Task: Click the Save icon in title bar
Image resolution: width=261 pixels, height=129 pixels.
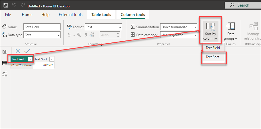Action: [6, 5]
